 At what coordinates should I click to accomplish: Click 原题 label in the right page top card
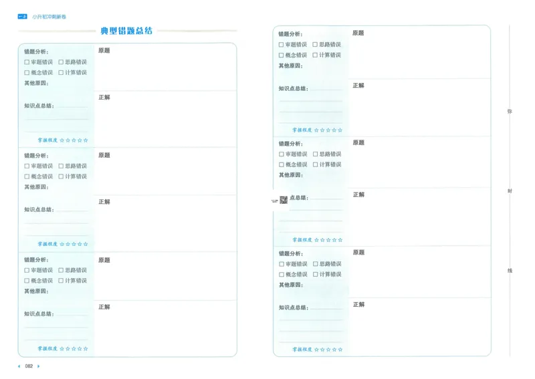[358, 33]
